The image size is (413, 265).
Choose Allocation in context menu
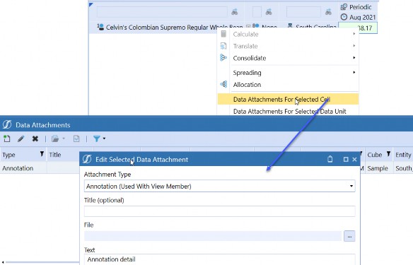tap(288, 85)
